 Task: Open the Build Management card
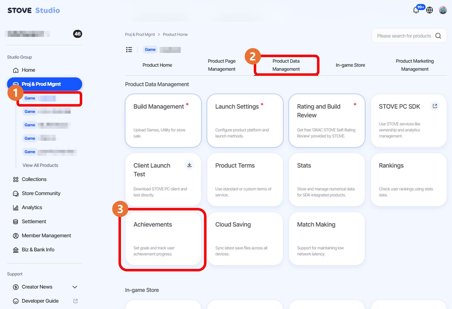(163, 121)
